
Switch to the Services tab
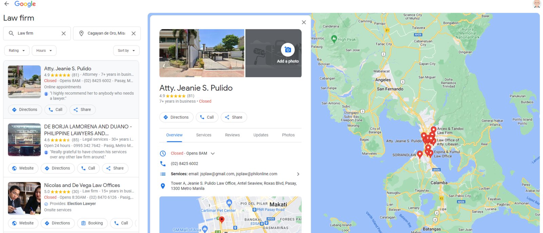[204, 135]
